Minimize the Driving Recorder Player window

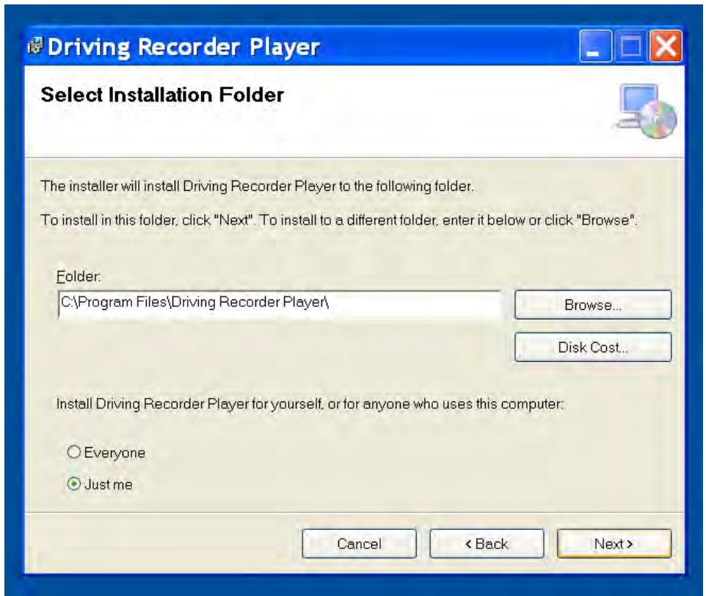click(x=594, y=46)
